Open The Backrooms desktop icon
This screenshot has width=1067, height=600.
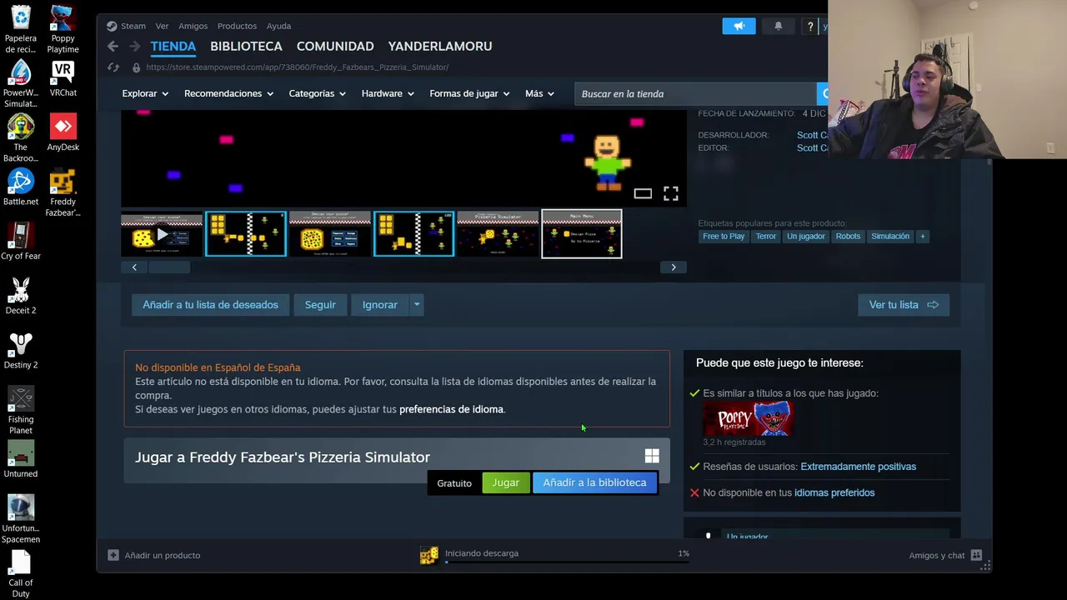pos(20,137)
